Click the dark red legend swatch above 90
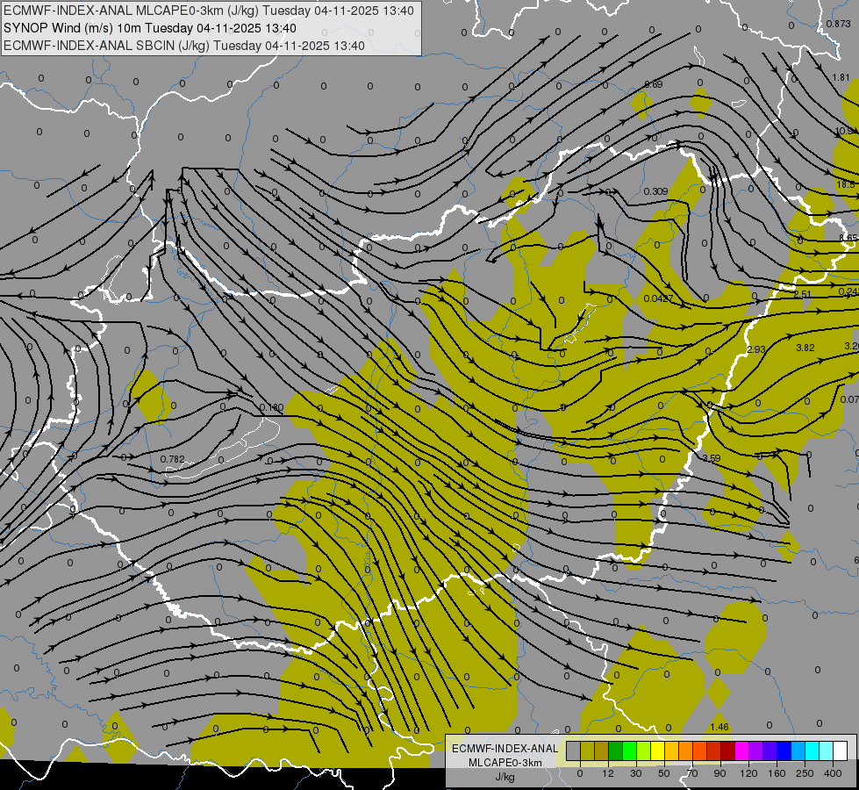The height and width of the screenshot is (790, 859). pos(727,750)
